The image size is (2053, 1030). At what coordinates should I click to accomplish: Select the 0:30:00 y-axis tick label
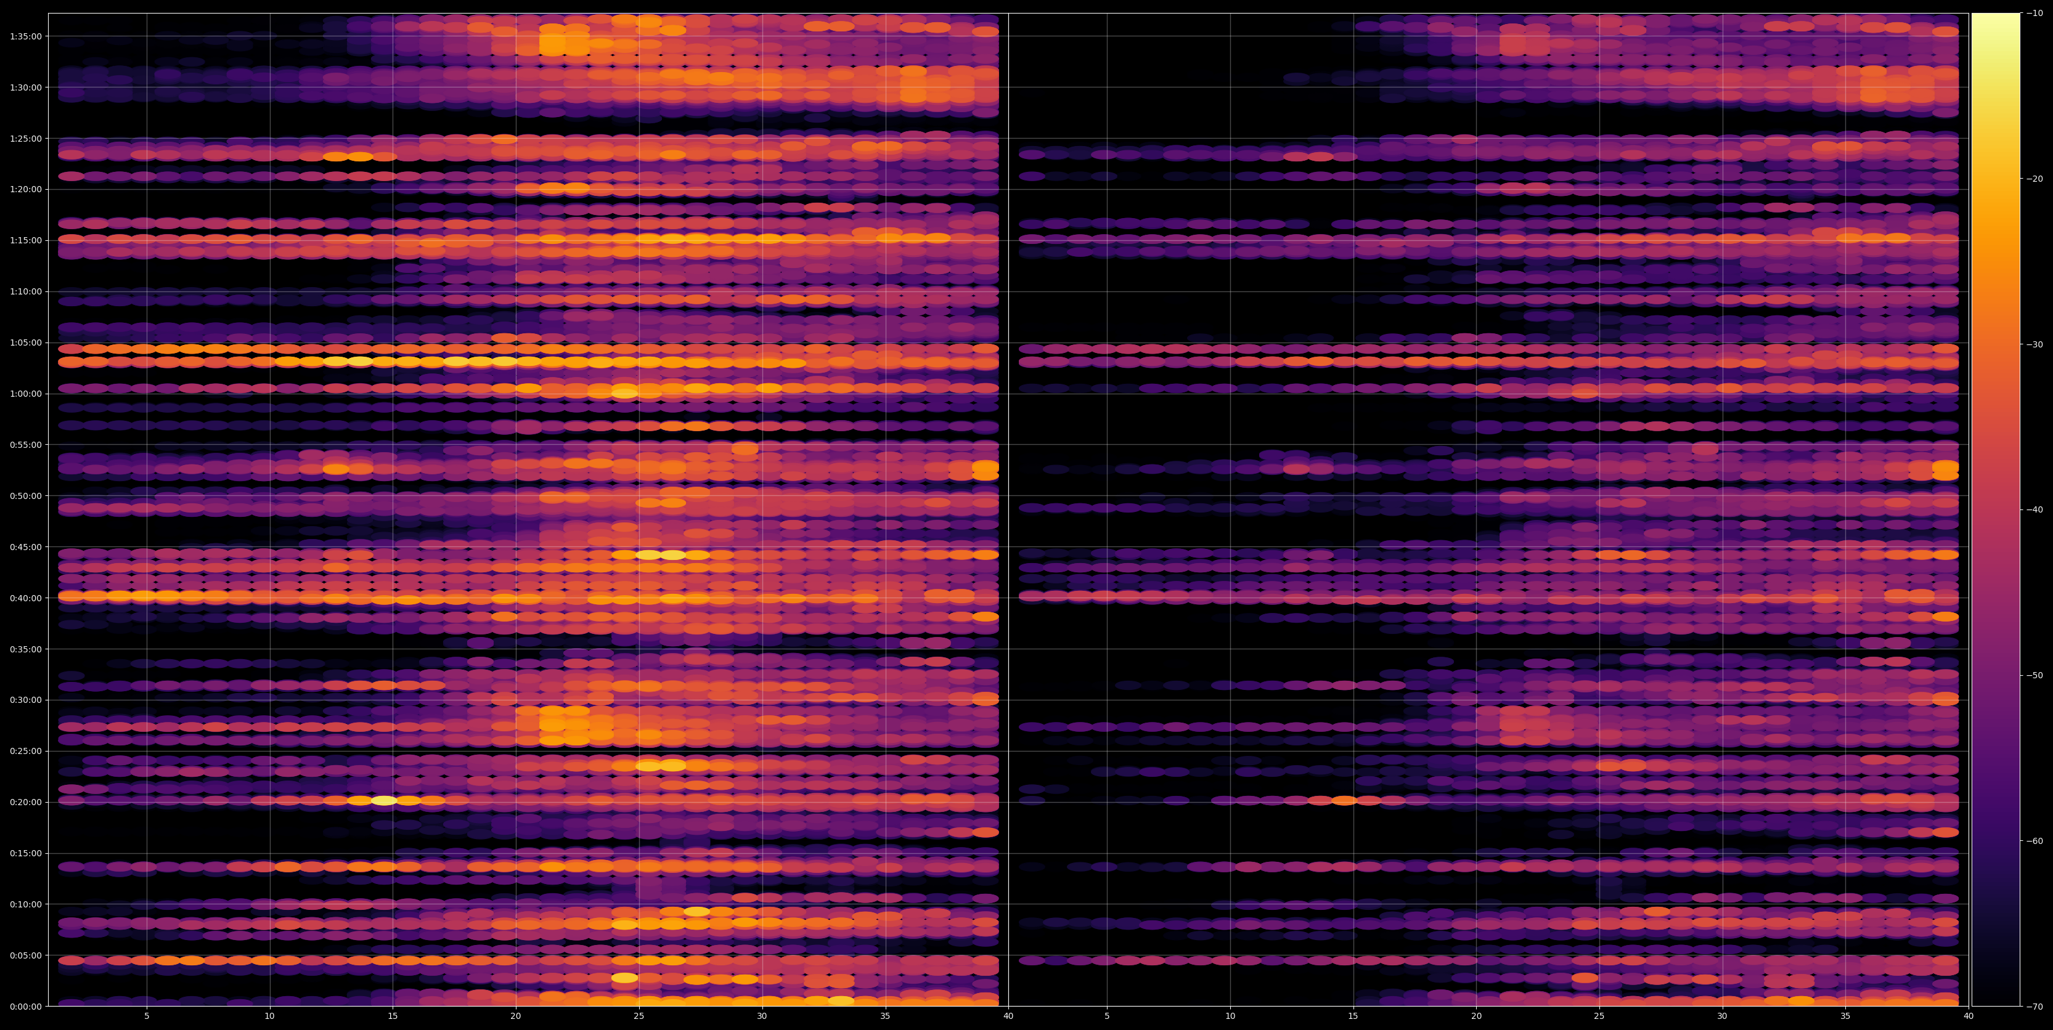[x=25, y=700]
